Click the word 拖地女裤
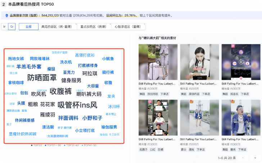262x163 pixels. 16,59
